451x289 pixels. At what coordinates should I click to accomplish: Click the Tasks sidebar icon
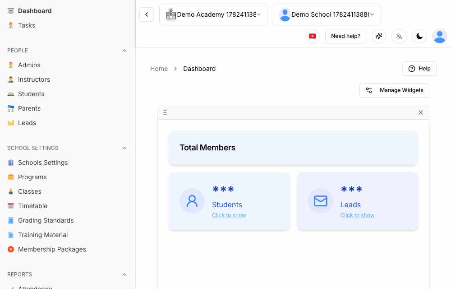pyautogui.click(x=11, y=25)
